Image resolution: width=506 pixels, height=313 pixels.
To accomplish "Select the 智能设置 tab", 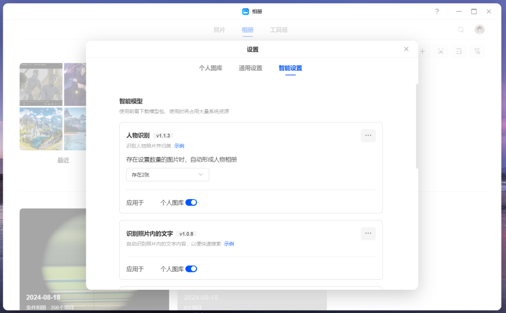I will pos(290,68).
